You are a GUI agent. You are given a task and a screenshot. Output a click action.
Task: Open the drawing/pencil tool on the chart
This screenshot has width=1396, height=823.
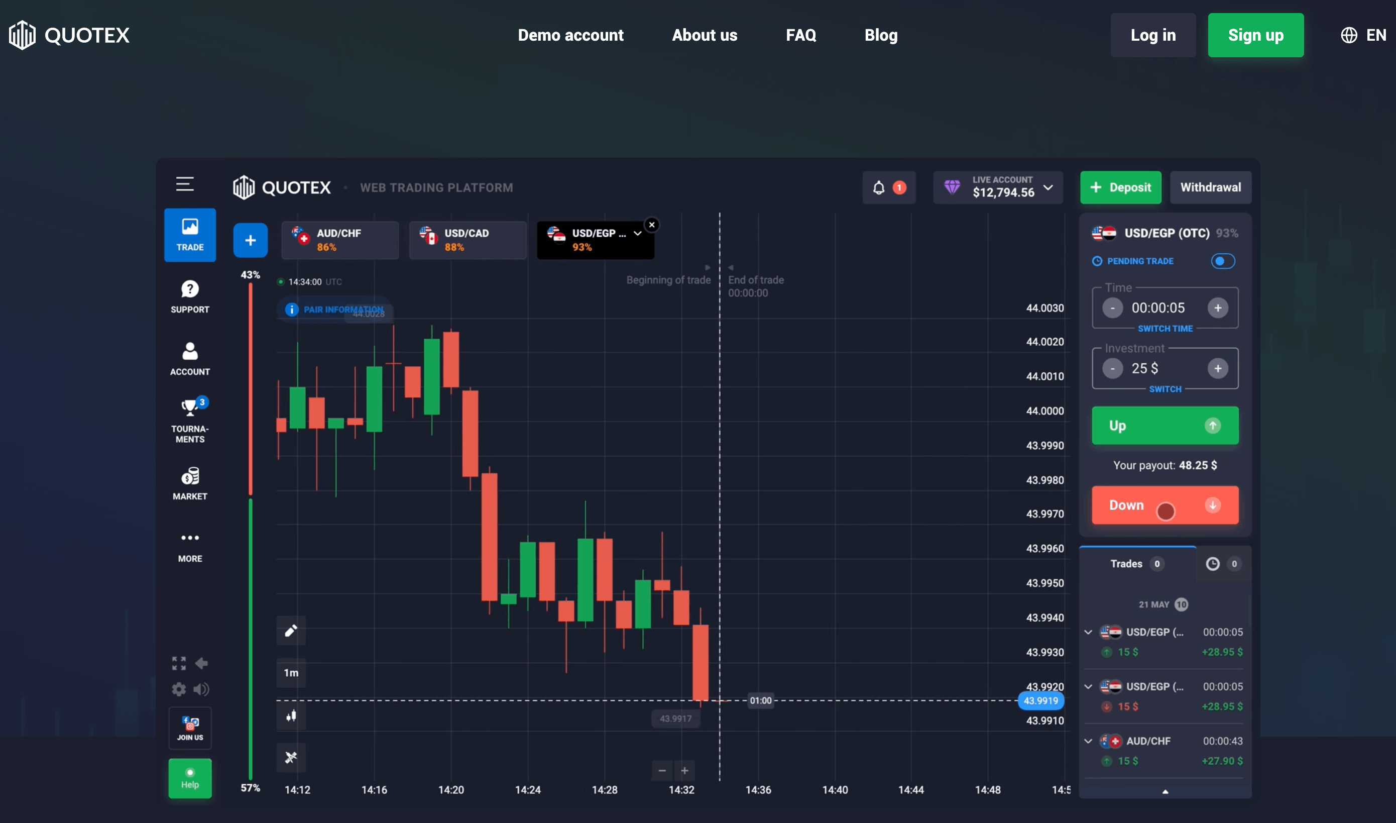coord(291,631)
